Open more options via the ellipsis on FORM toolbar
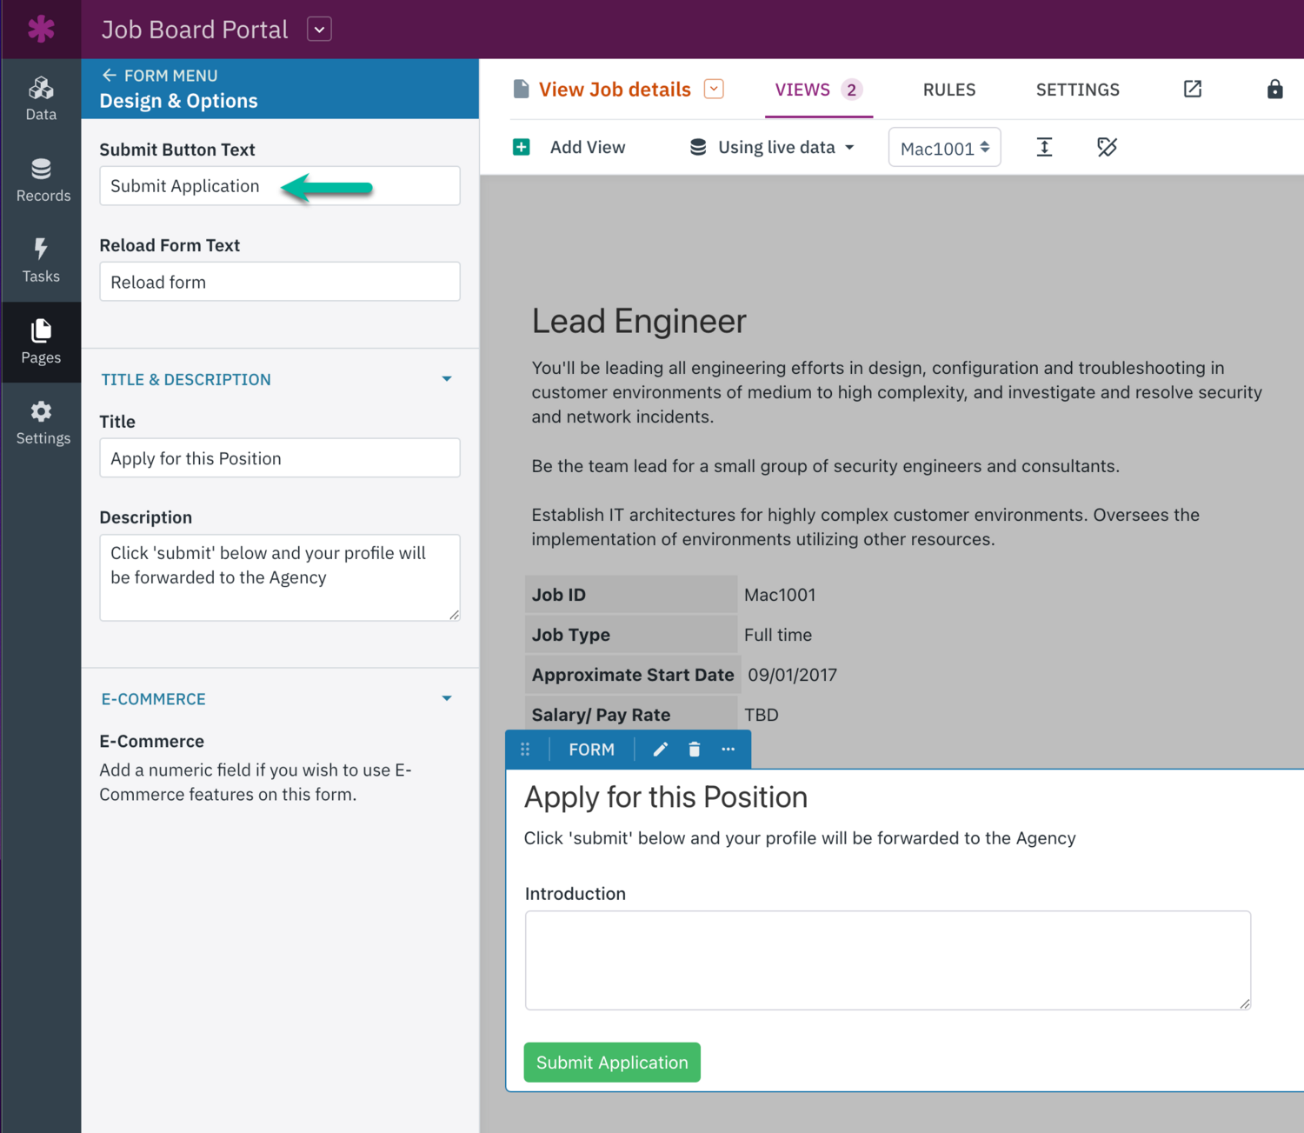Screen dimensions: 1304x1133 coord(728,749)
